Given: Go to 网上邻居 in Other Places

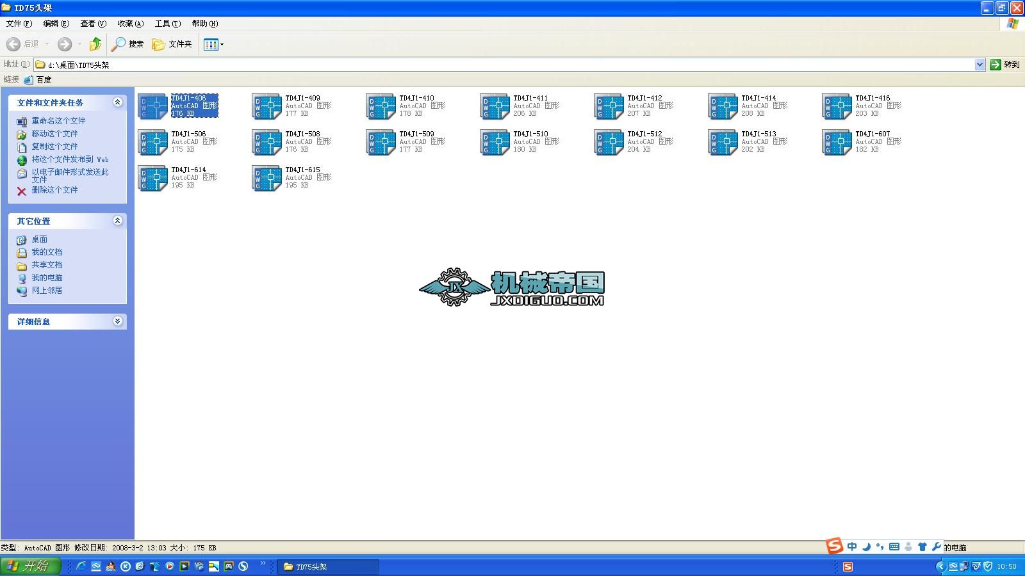Looking at the screenshot, I should coord(47,291).
